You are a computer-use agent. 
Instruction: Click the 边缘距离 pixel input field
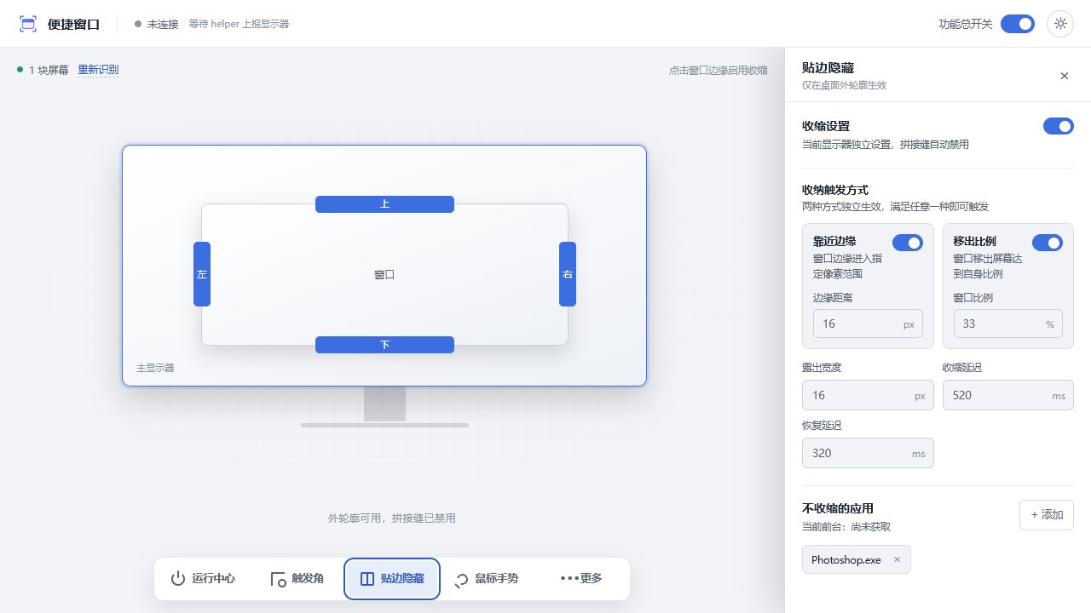point(868,324)
